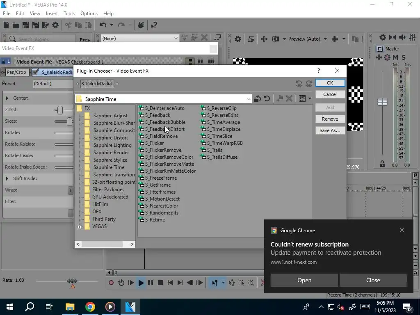Click Cancel in Plug-In Chooser

330,94
